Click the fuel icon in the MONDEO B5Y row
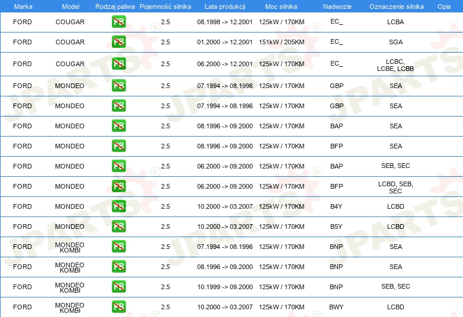 [x=118, y=227]
